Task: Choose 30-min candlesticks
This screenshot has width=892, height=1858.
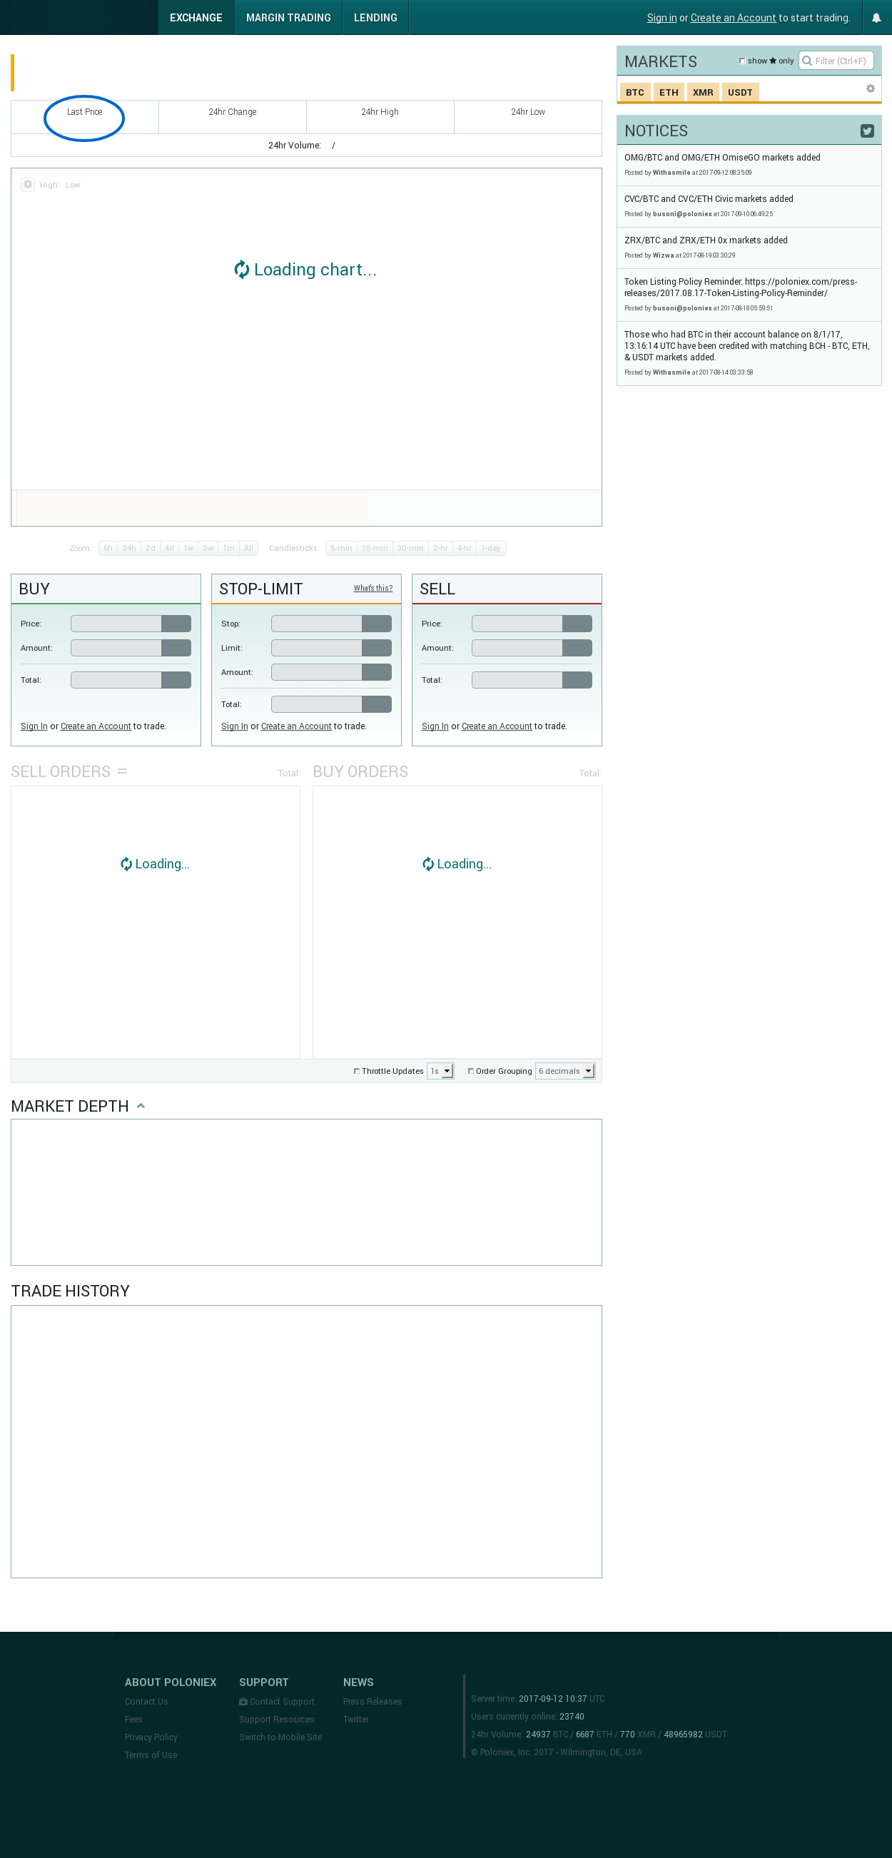Action: [410, 548]
